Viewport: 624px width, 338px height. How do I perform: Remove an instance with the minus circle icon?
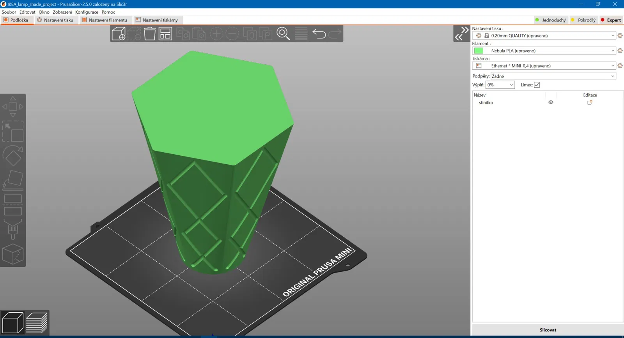click(x=232, y=34)
